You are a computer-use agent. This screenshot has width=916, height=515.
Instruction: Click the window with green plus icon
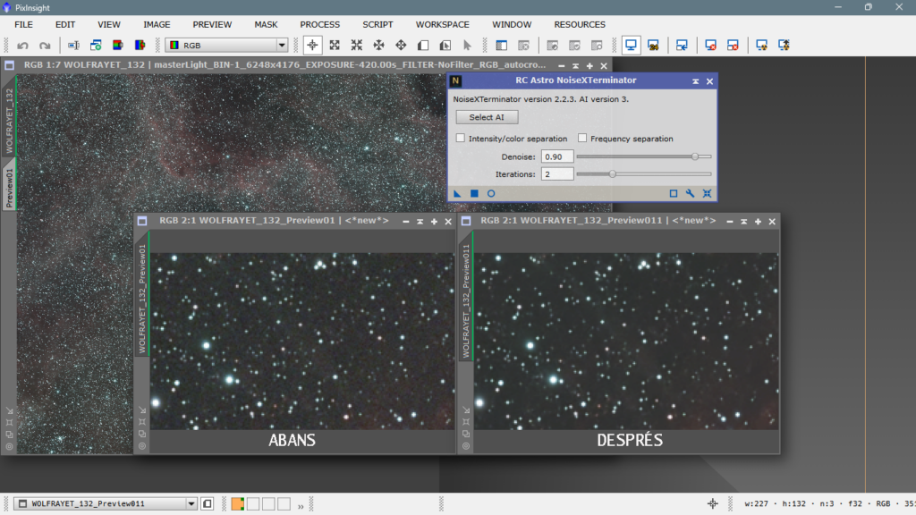point(96,45)
